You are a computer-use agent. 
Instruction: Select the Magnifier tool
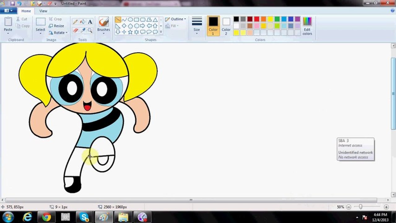click(x=90, y=30)
